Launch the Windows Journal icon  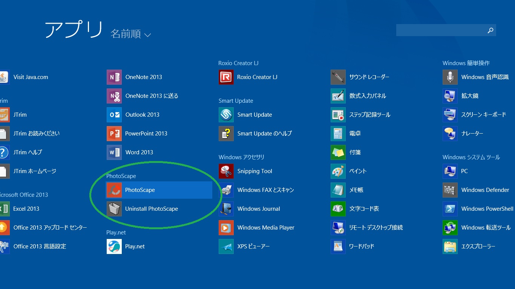click(x=226, y=209)
